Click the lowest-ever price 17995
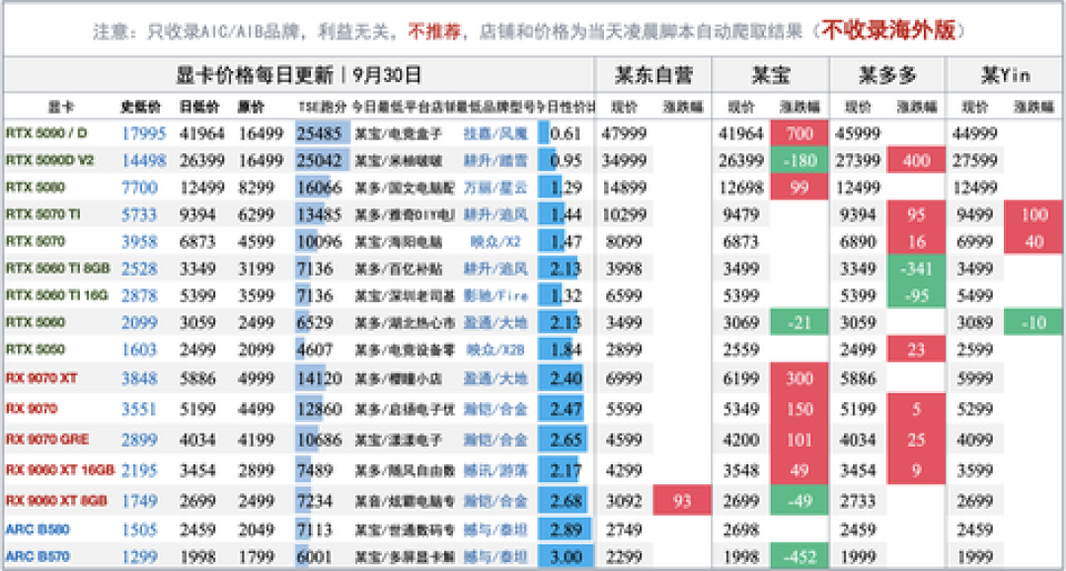This screenshot has height=571, width=1066. [x=143, y=134]
